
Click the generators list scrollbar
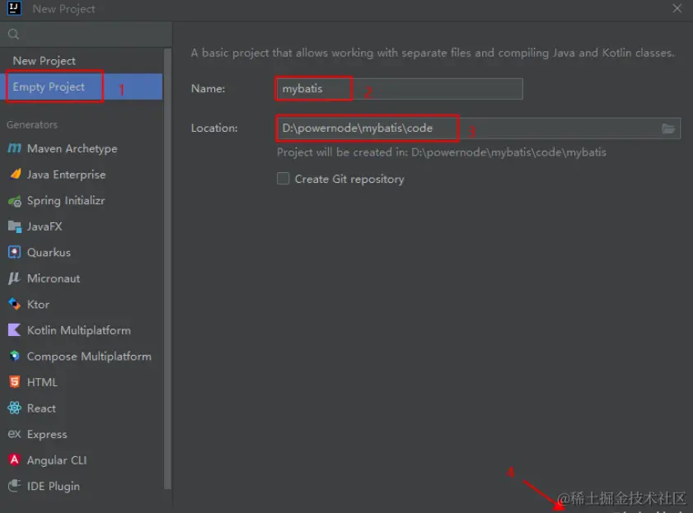[x=167, y=268]
